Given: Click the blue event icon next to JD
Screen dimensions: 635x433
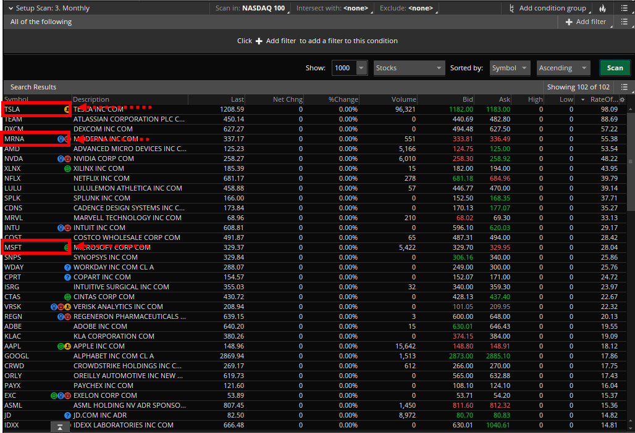Looking at the screenshot, I should [68, 415].
